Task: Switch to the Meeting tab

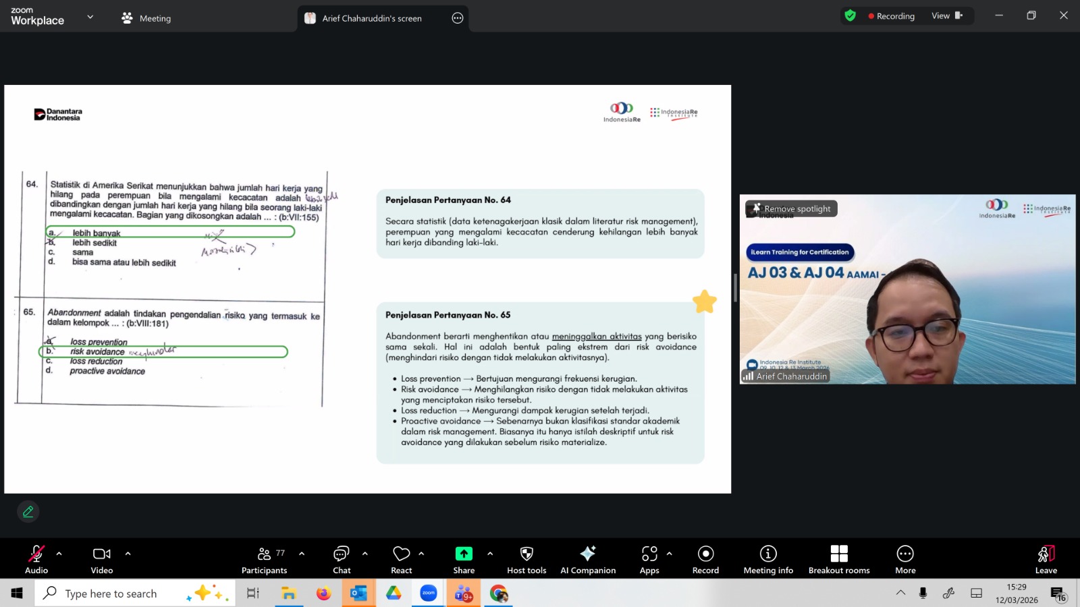Action: click(x=146, y=18)
